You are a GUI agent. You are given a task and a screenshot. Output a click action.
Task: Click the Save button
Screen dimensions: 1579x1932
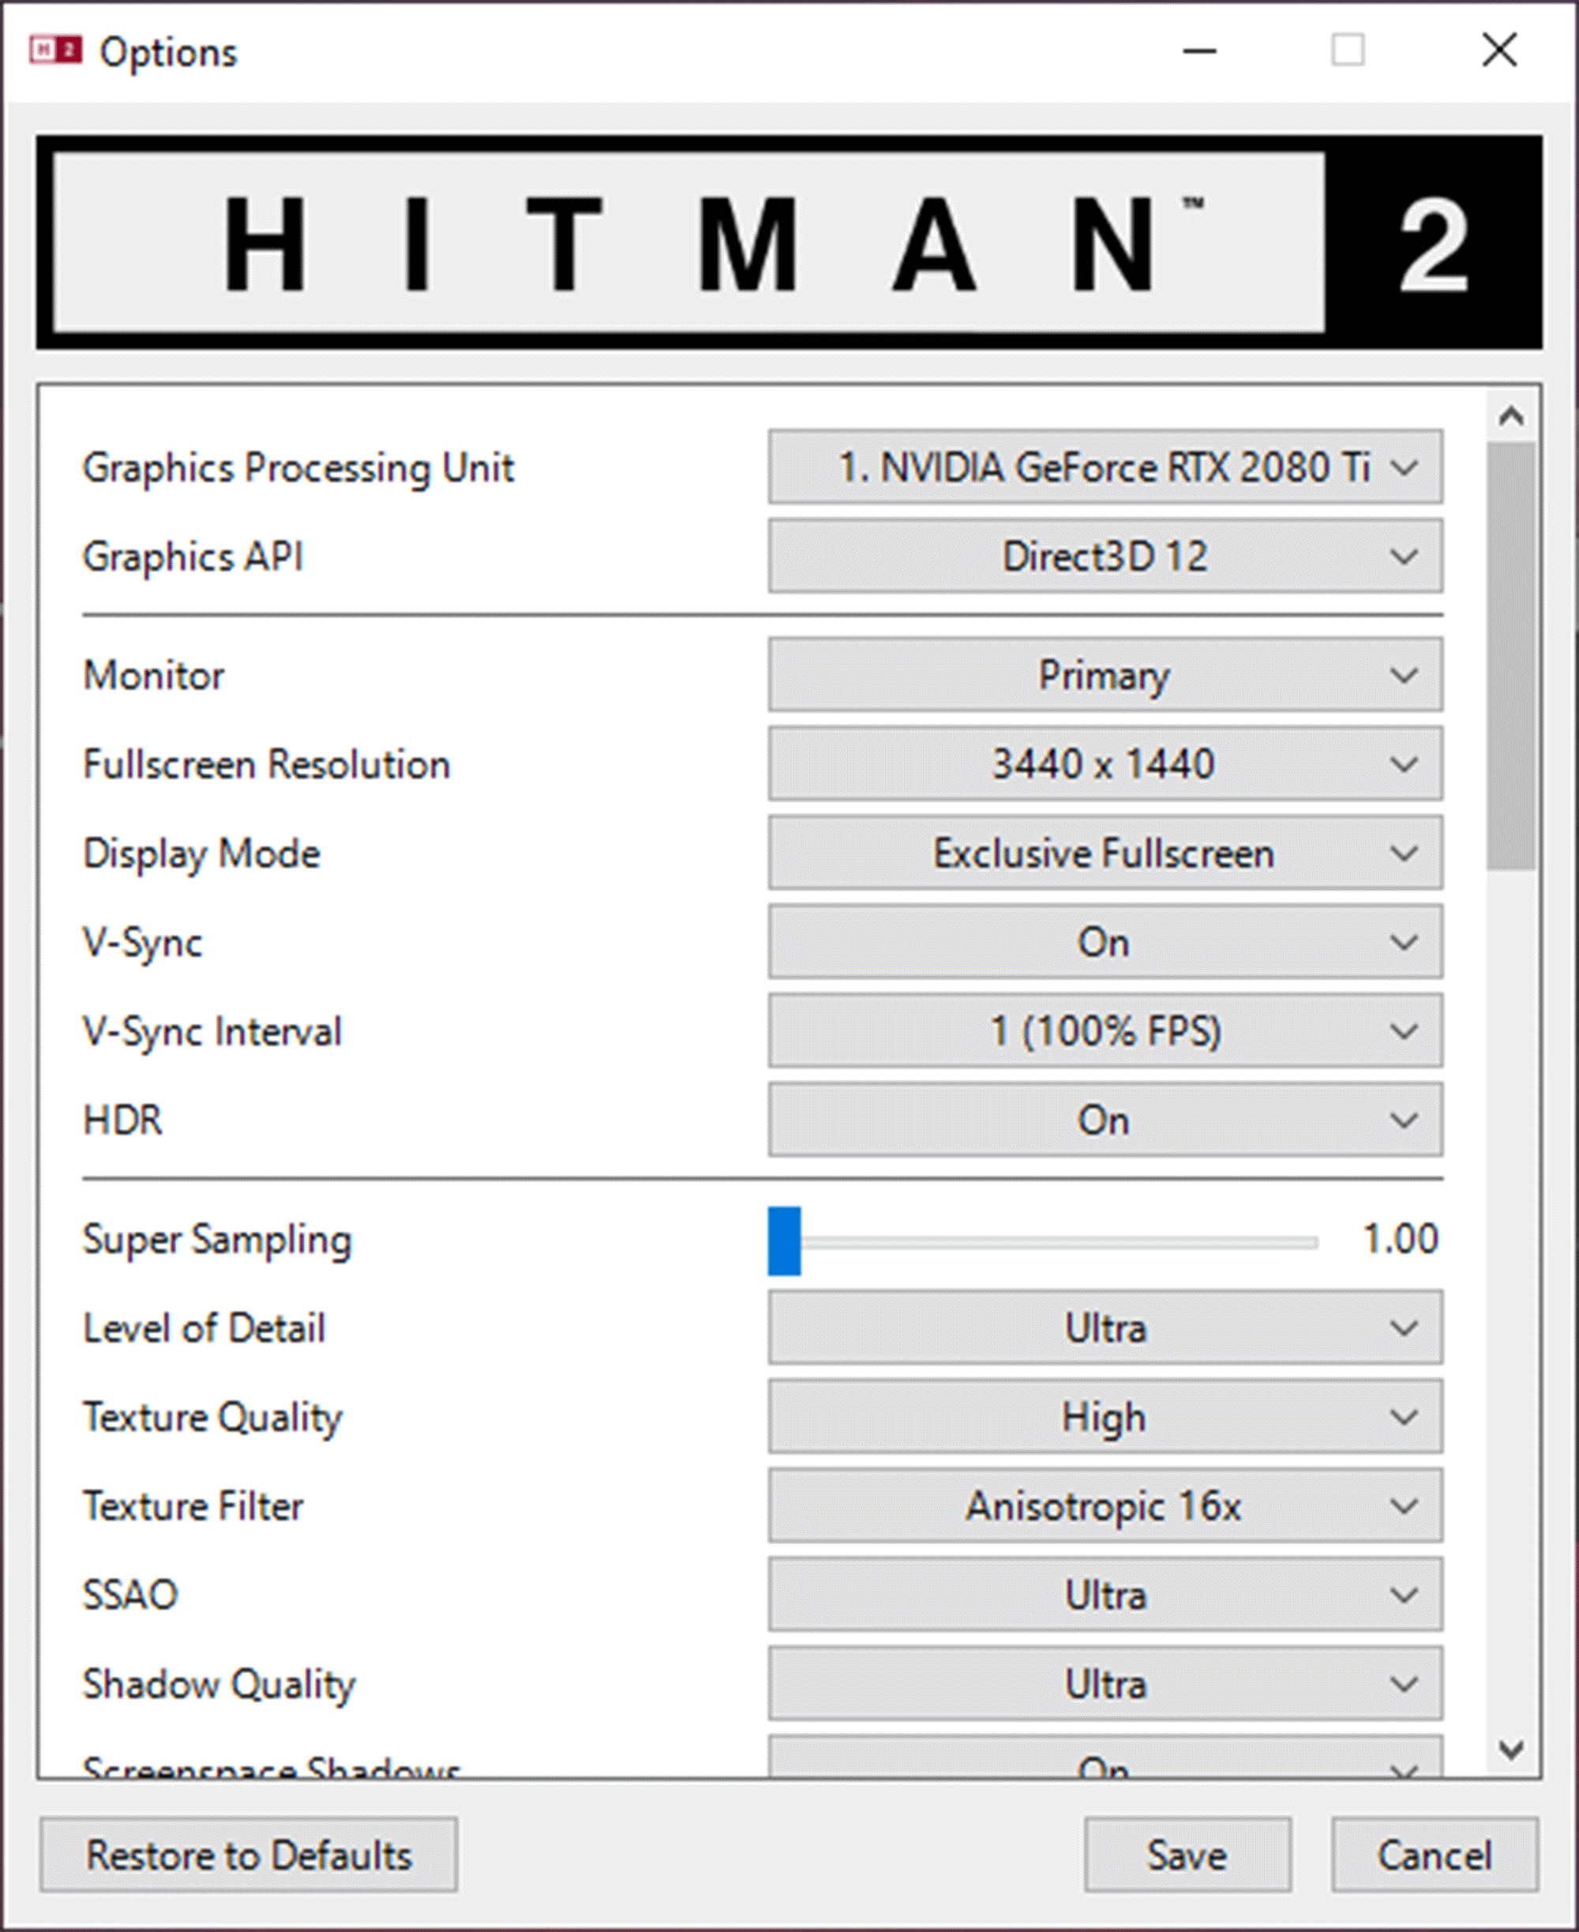click(x=1187, y=1855)
